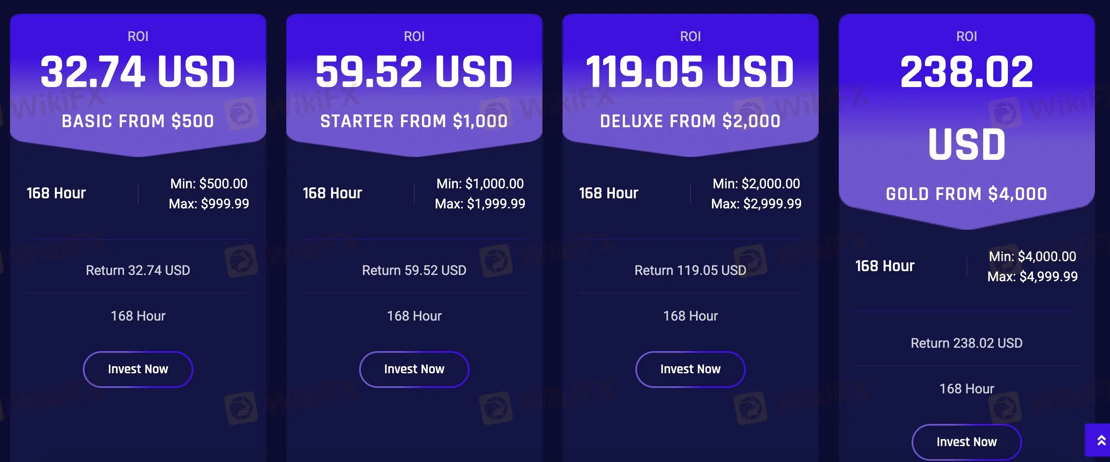Click Invest Now on the Basic plan

coord(138,370)
